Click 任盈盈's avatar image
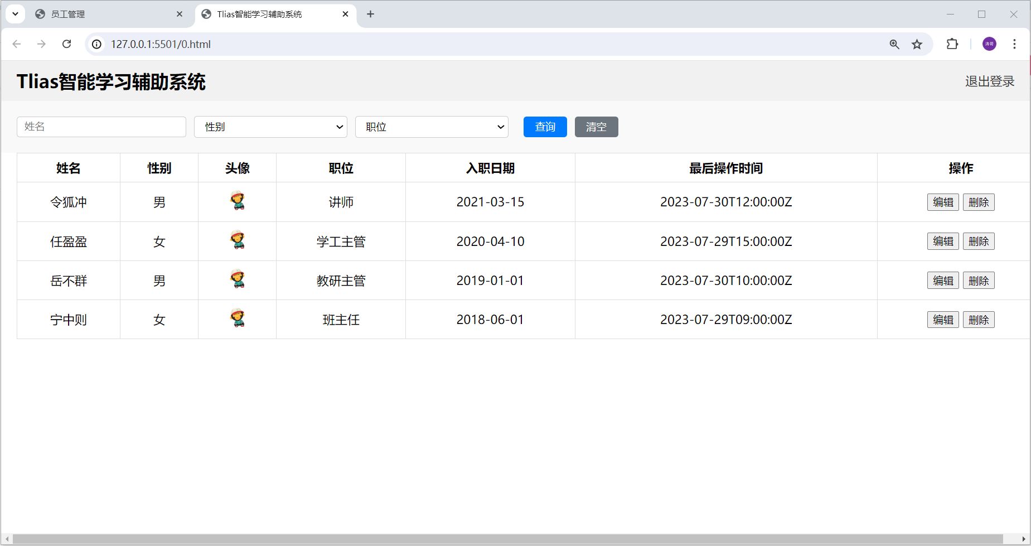The image size is (1031, 546). (238, 240)
